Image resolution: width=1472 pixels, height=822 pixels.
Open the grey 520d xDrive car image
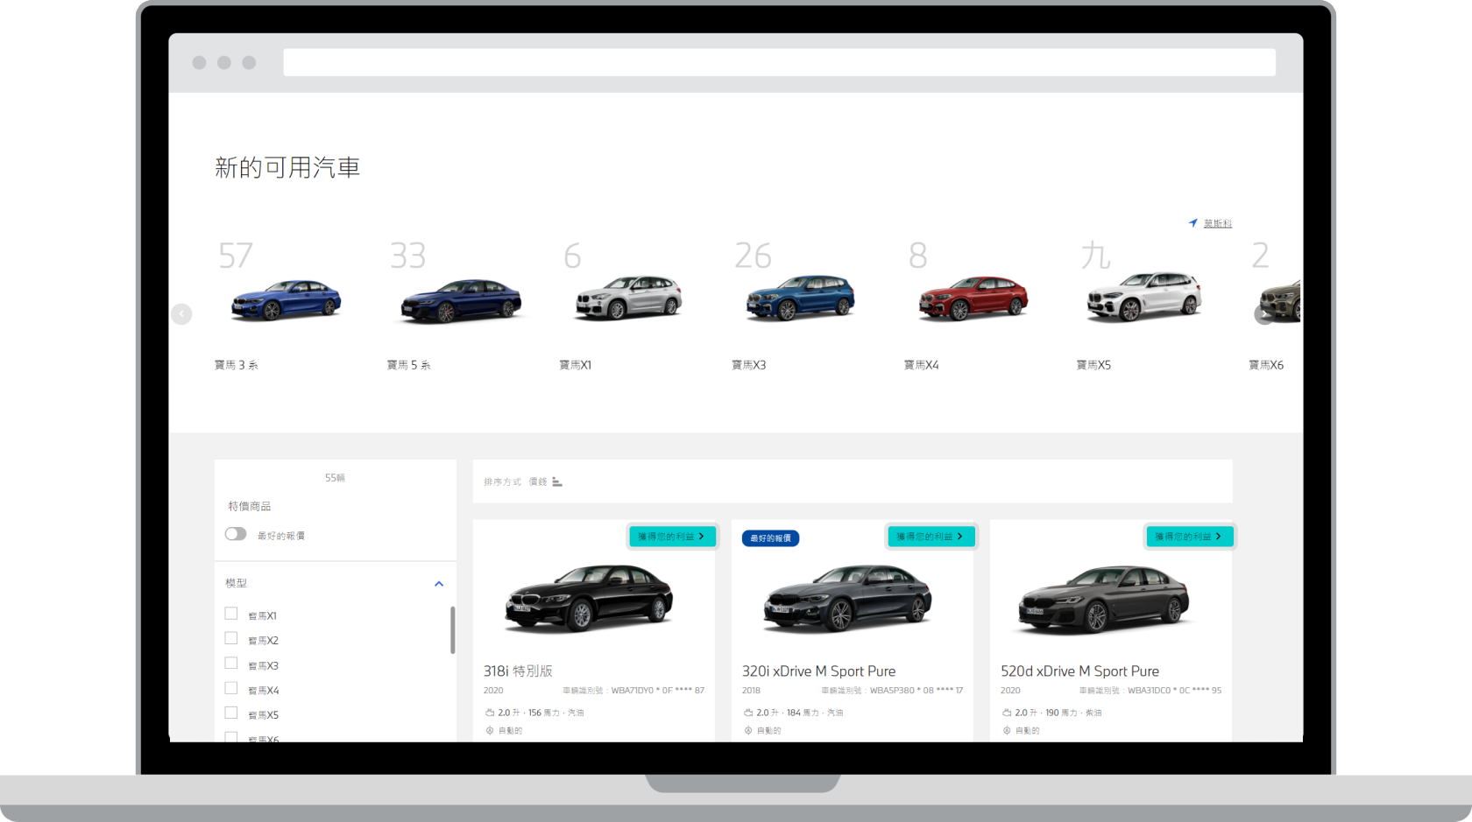click(x=1105, y=599)
